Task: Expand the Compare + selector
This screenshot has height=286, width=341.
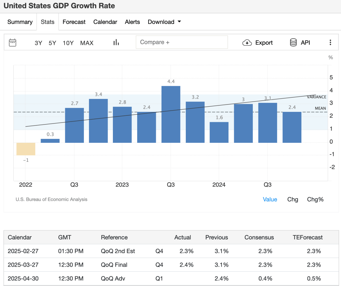Action: pyautogui.click(x=182, y=42)
